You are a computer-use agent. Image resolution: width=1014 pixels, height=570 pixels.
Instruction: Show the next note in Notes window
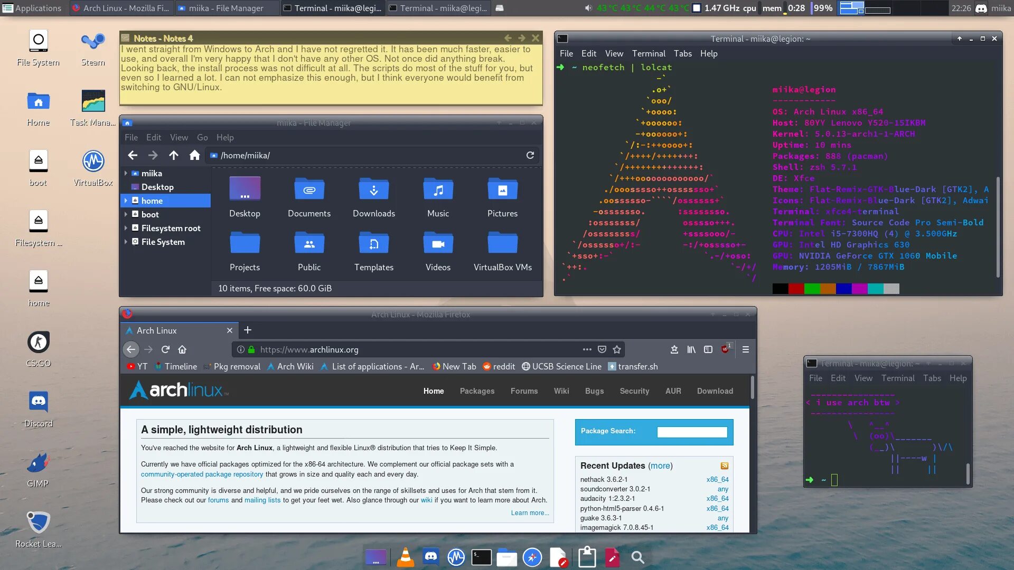[521, 38]
